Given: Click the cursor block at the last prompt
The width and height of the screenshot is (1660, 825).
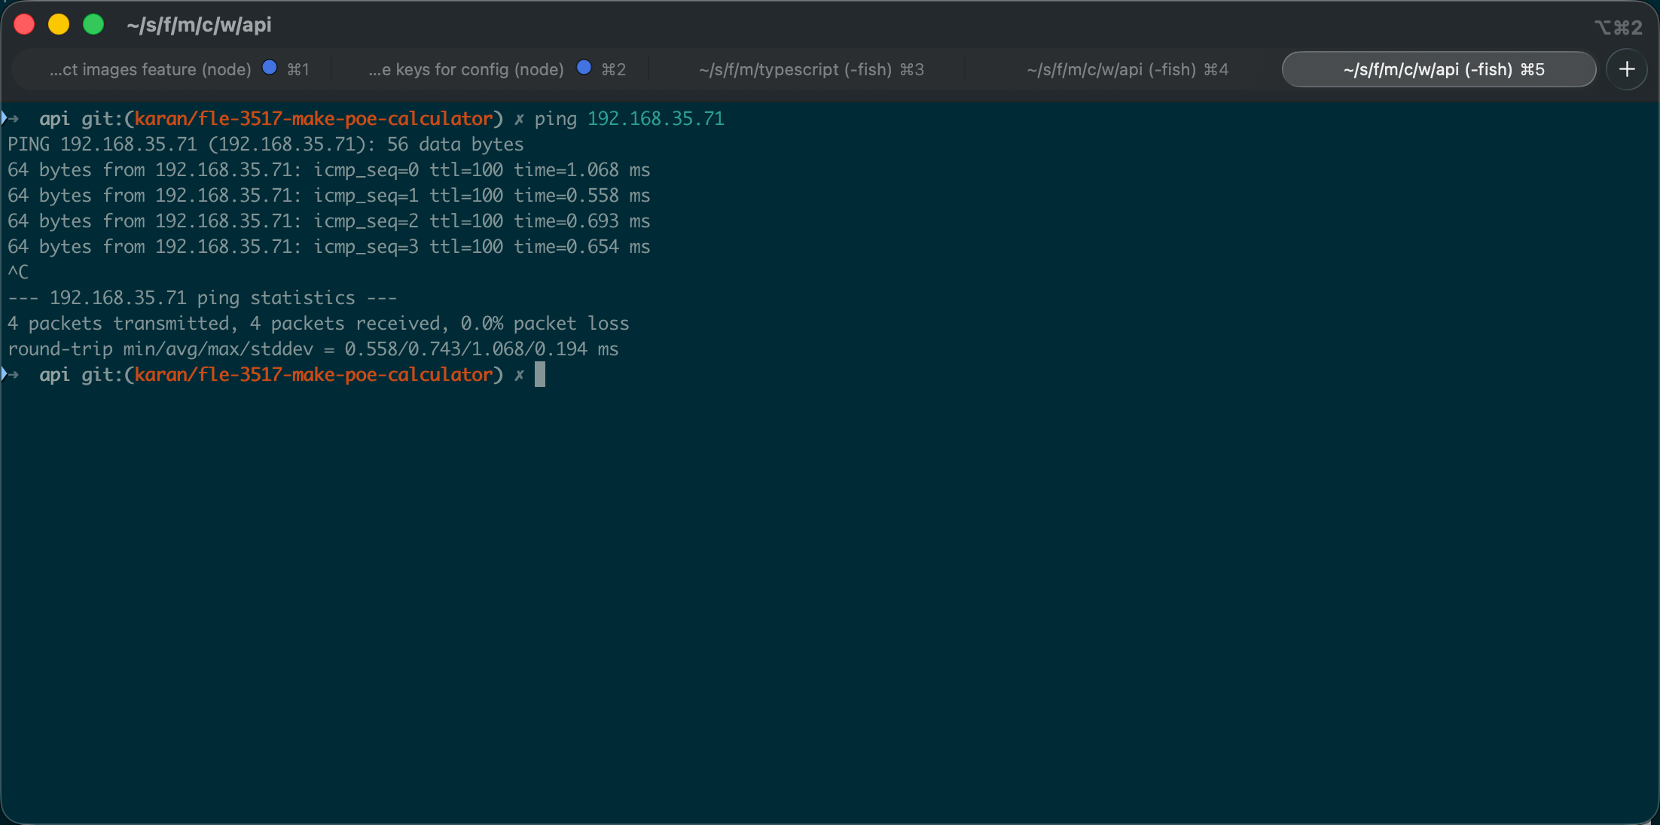Looking at the screenshot, I should click(540, 374).
